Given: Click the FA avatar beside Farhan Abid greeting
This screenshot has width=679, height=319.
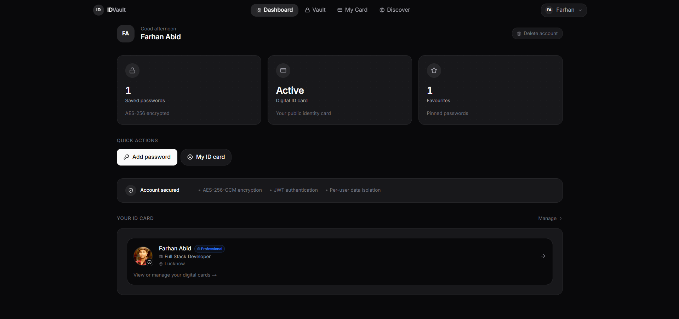Looking at the screenshot, I should pyautogui.click(x=126, y=34).
